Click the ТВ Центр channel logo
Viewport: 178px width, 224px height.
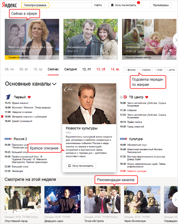pyautogui.click(x=123, y=97)
